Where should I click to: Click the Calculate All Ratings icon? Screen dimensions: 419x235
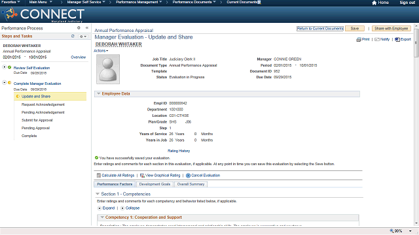99,176
